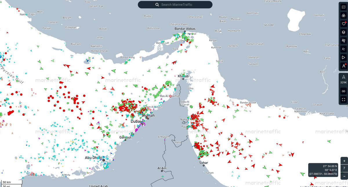Screen dimensions: 348x187
Task: Select green vessel south of Bent label
Action: point(329,141)
